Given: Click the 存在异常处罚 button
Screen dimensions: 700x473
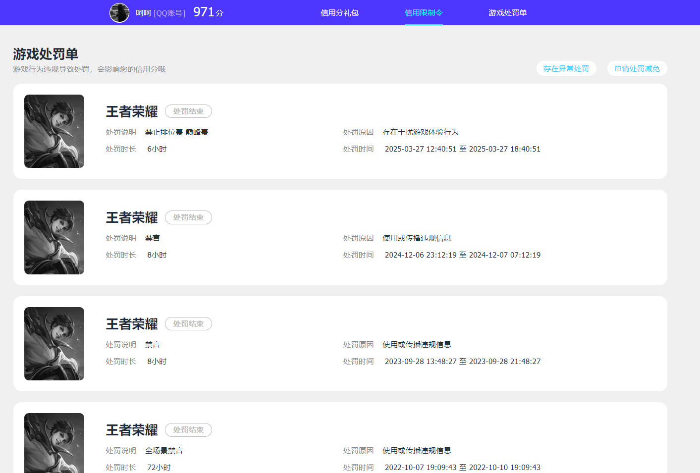Looking at the screenshot, I should (566, 68).
